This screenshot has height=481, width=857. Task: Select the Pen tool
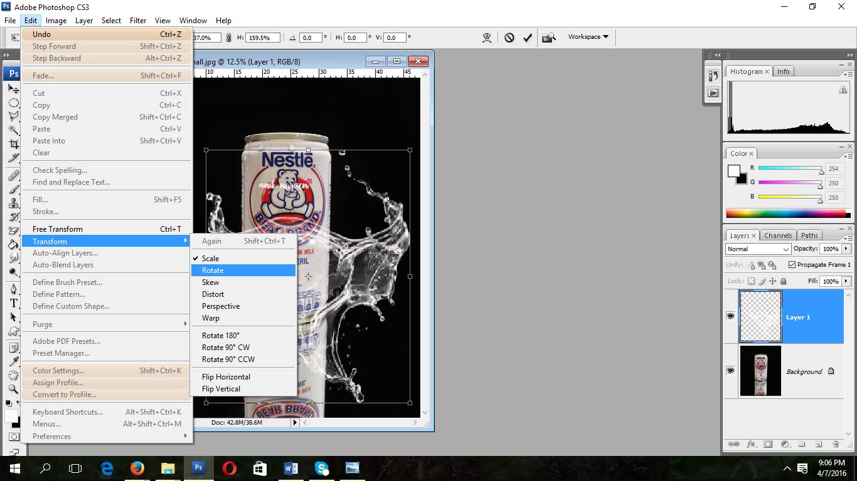pyautogui.click(x=13, y=289)
